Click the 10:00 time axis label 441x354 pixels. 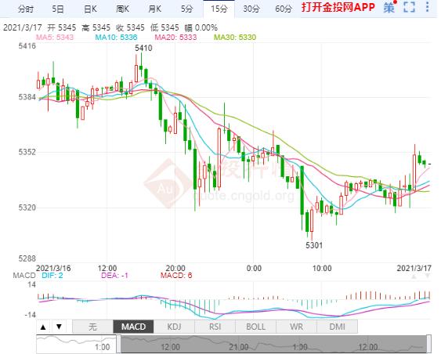322,268
